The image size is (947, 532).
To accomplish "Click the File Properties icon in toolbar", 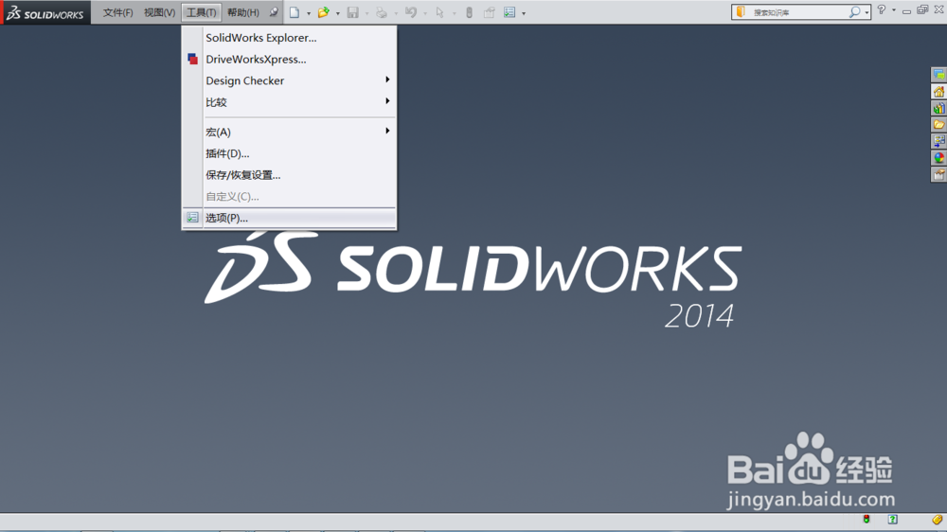I will tap(490, 12).
